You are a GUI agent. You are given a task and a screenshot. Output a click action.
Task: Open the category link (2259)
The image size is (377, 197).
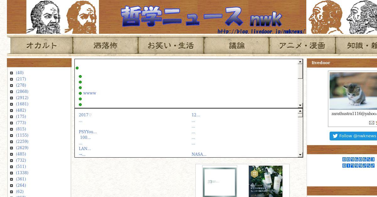tap(22, 142)
